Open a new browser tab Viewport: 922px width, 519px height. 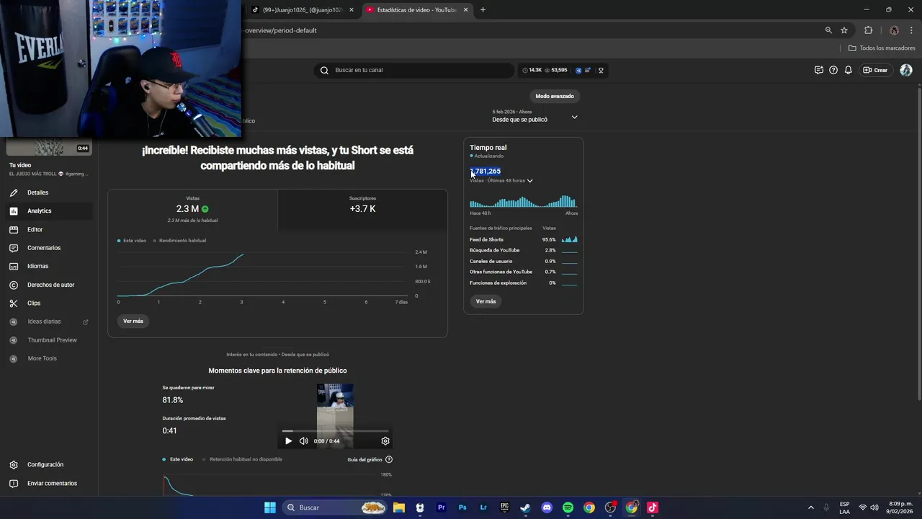[x=483, y=10]
